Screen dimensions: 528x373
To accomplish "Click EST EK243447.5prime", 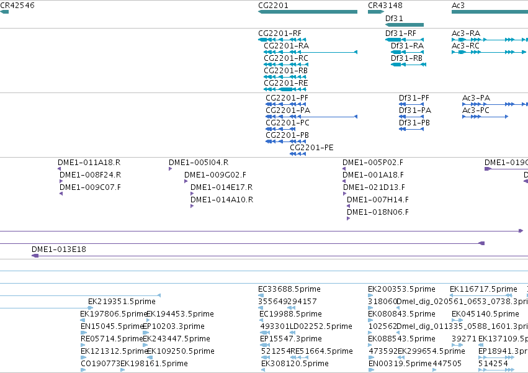I will (145, 345).
